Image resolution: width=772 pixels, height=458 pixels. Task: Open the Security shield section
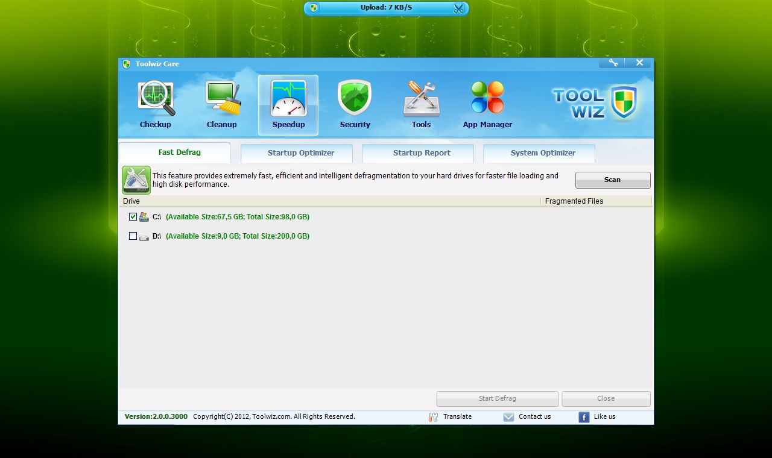coord(355,105)
